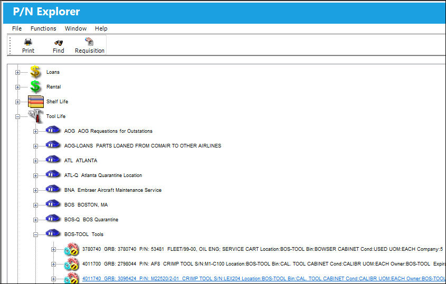Select the Shelf Life stacked boxes icon

tap(36, 101)
